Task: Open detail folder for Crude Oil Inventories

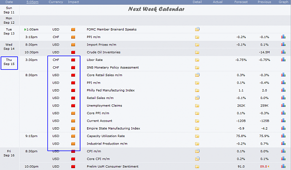Action: click(x=197, y=52)
